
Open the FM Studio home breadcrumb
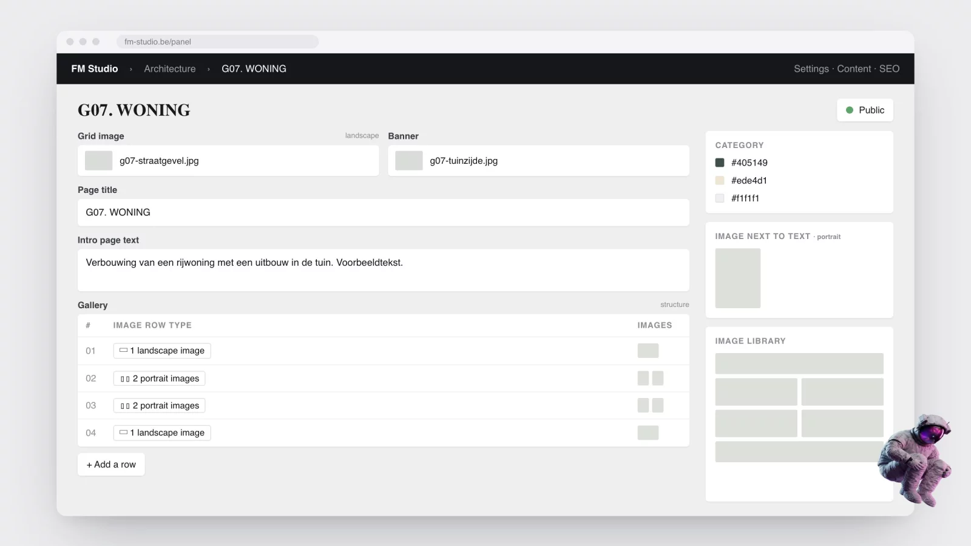[94, 69]
